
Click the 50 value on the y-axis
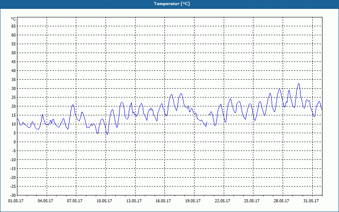pyautogui.click(x=14, y=53)
